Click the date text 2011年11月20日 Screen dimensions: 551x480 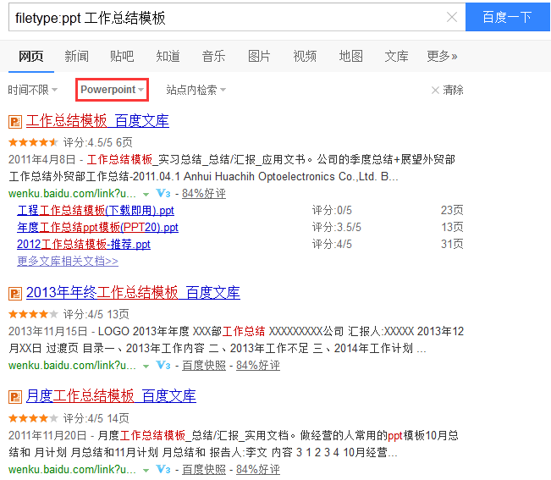pyautogui.click(x=47, y=436)
